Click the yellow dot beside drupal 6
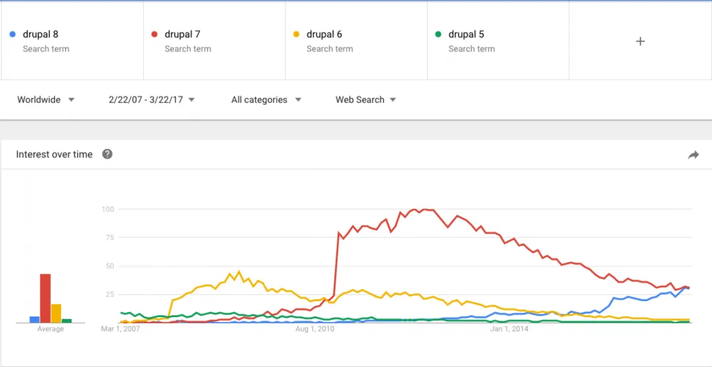 [x=297, y=35]
